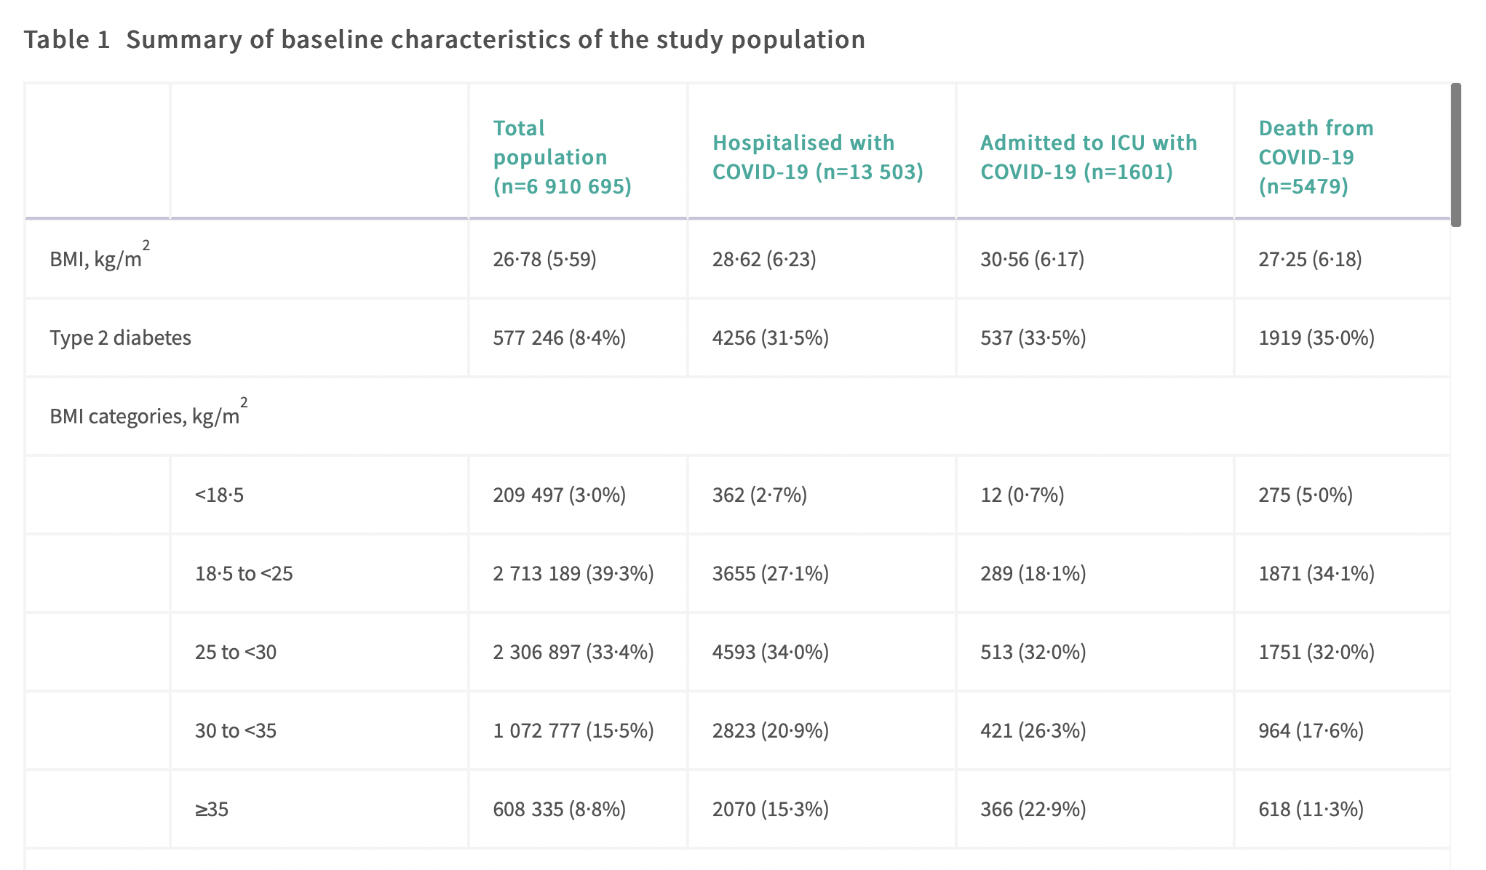This screenshot has height=870, width=1486.
Task: Select the 25 to <30 category label
Action: [236, 652]
